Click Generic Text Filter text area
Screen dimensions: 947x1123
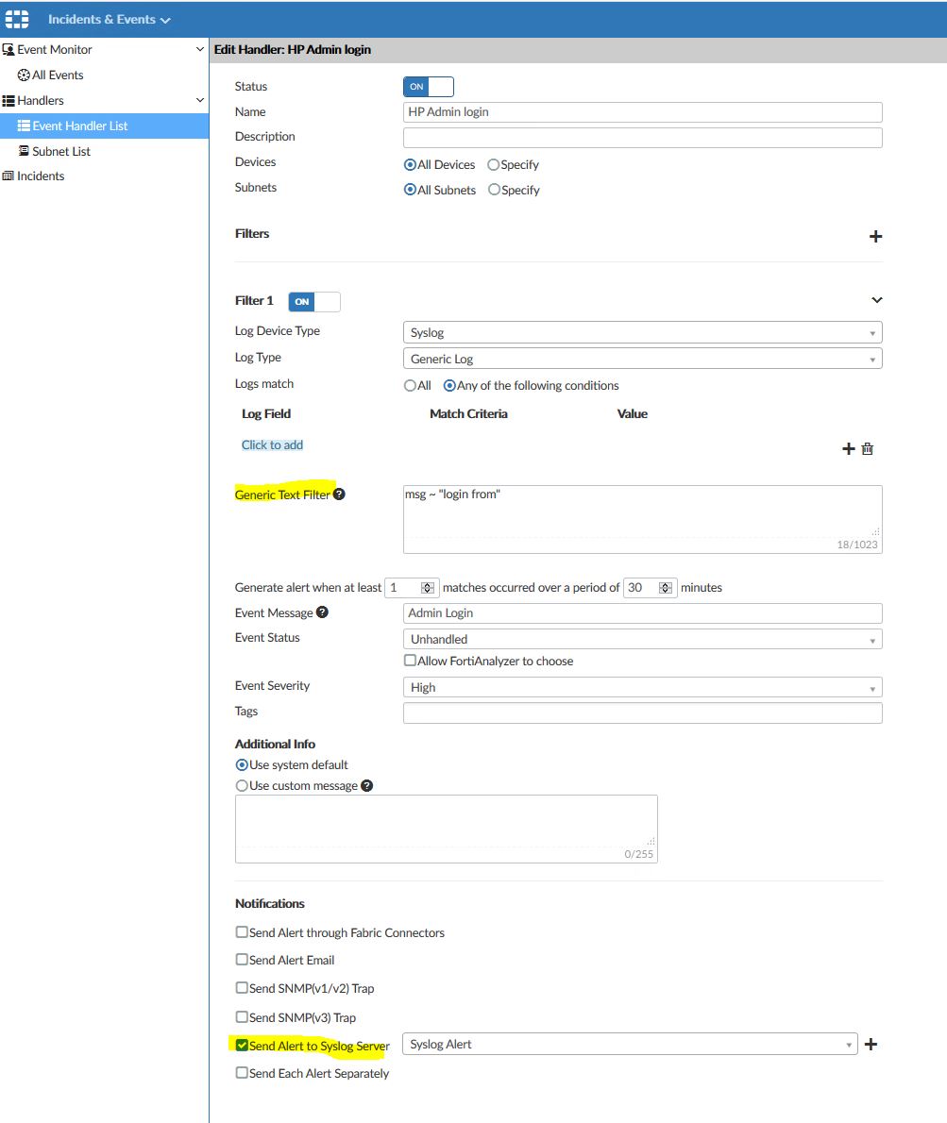pos(643,519)
